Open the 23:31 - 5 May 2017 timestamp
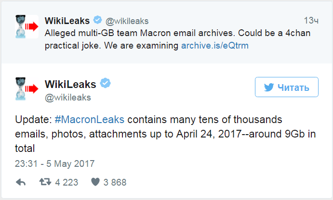 coord(55,163)
